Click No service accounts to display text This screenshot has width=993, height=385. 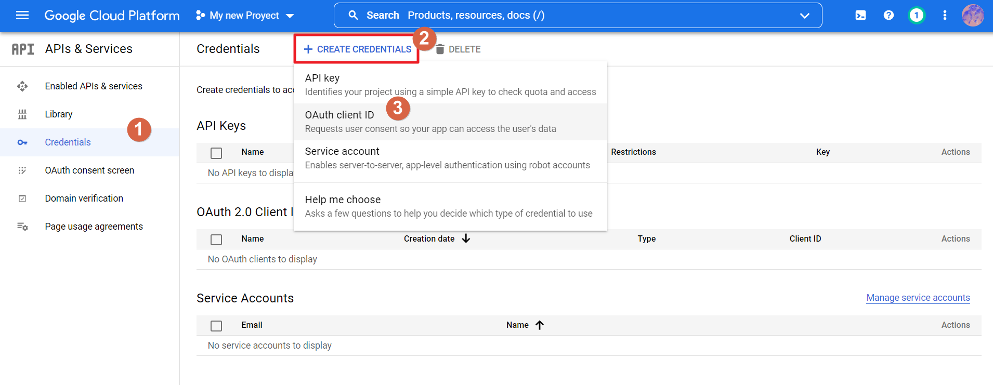pyautogui.click(x=270, y=346)
